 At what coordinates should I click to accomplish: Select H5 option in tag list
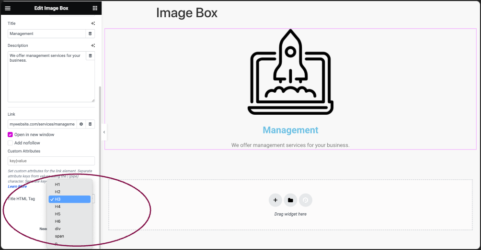(69, 214)
